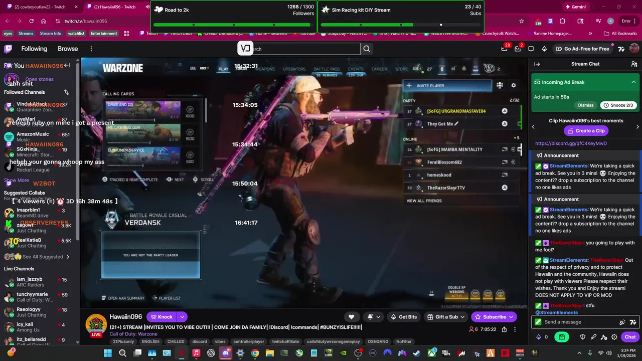The width and height of the screenshot is (642, 361).
Task: Reload the browser page
Action: tap(31, 21)
